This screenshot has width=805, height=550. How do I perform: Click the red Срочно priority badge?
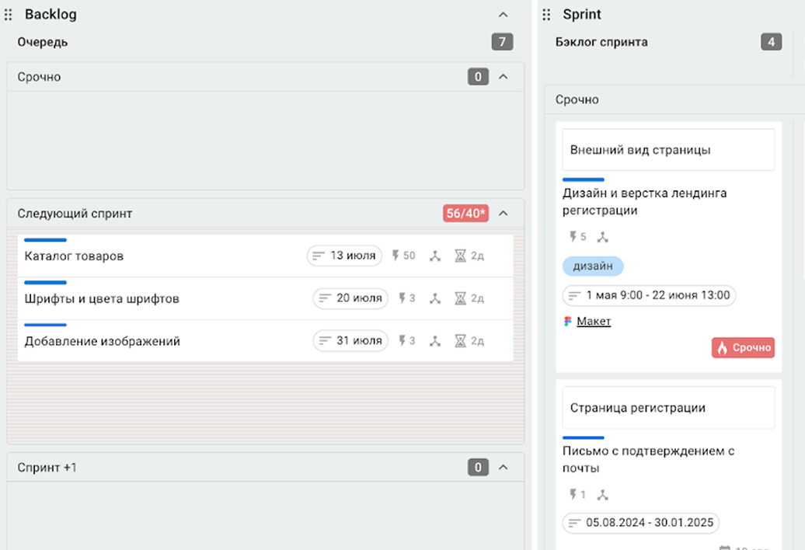[x=743, y=348]
